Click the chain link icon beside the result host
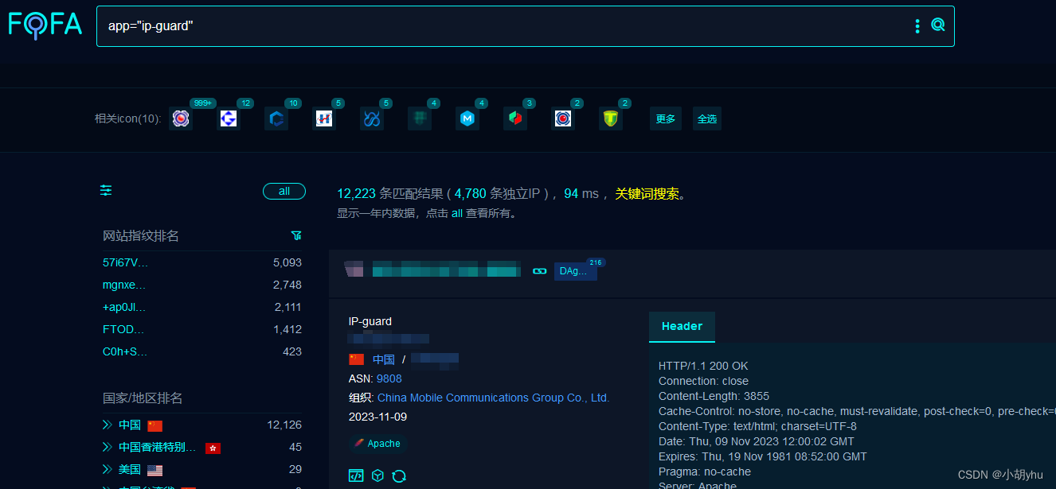This screenshot has width=1056, height=489. 540,271
